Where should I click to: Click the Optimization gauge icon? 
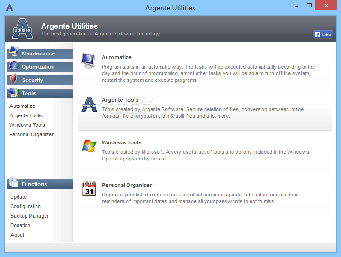14,65
